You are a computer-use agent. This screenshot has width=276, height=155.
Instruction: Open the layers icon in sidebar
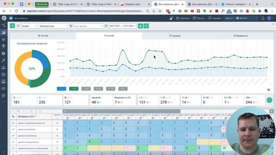click(x=3, y=39)
